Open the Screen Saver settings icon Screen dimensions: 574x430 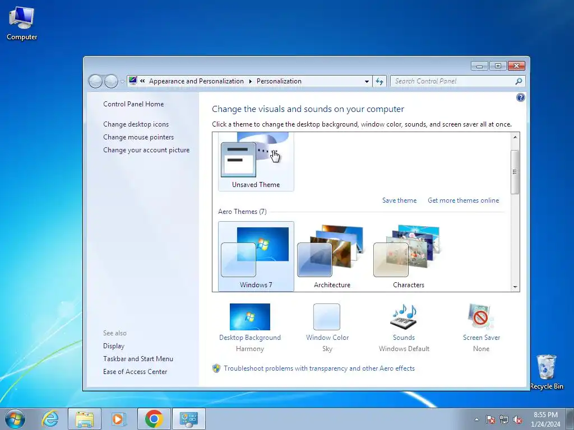tap(480, 317)
